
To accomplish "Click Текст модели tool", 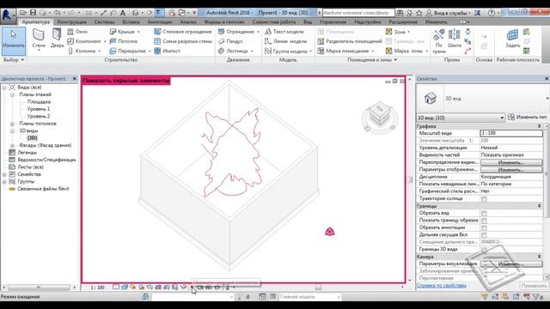I will click(x=284, y=32).
